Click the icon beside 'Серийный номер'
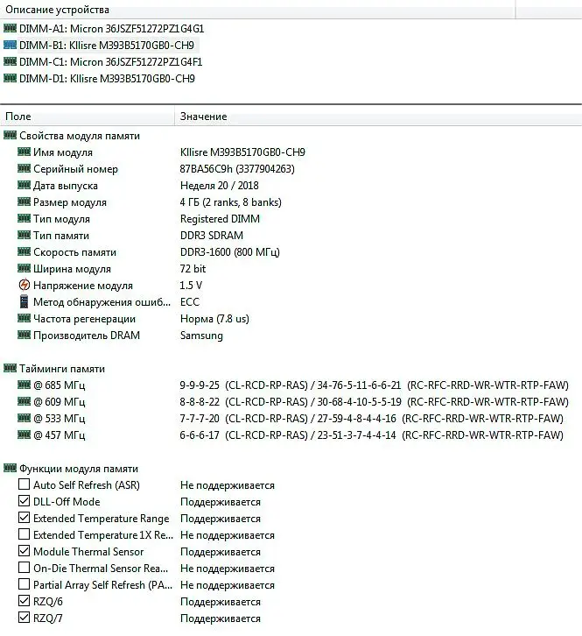Viewport: 582px width, 636px height. 24,169
